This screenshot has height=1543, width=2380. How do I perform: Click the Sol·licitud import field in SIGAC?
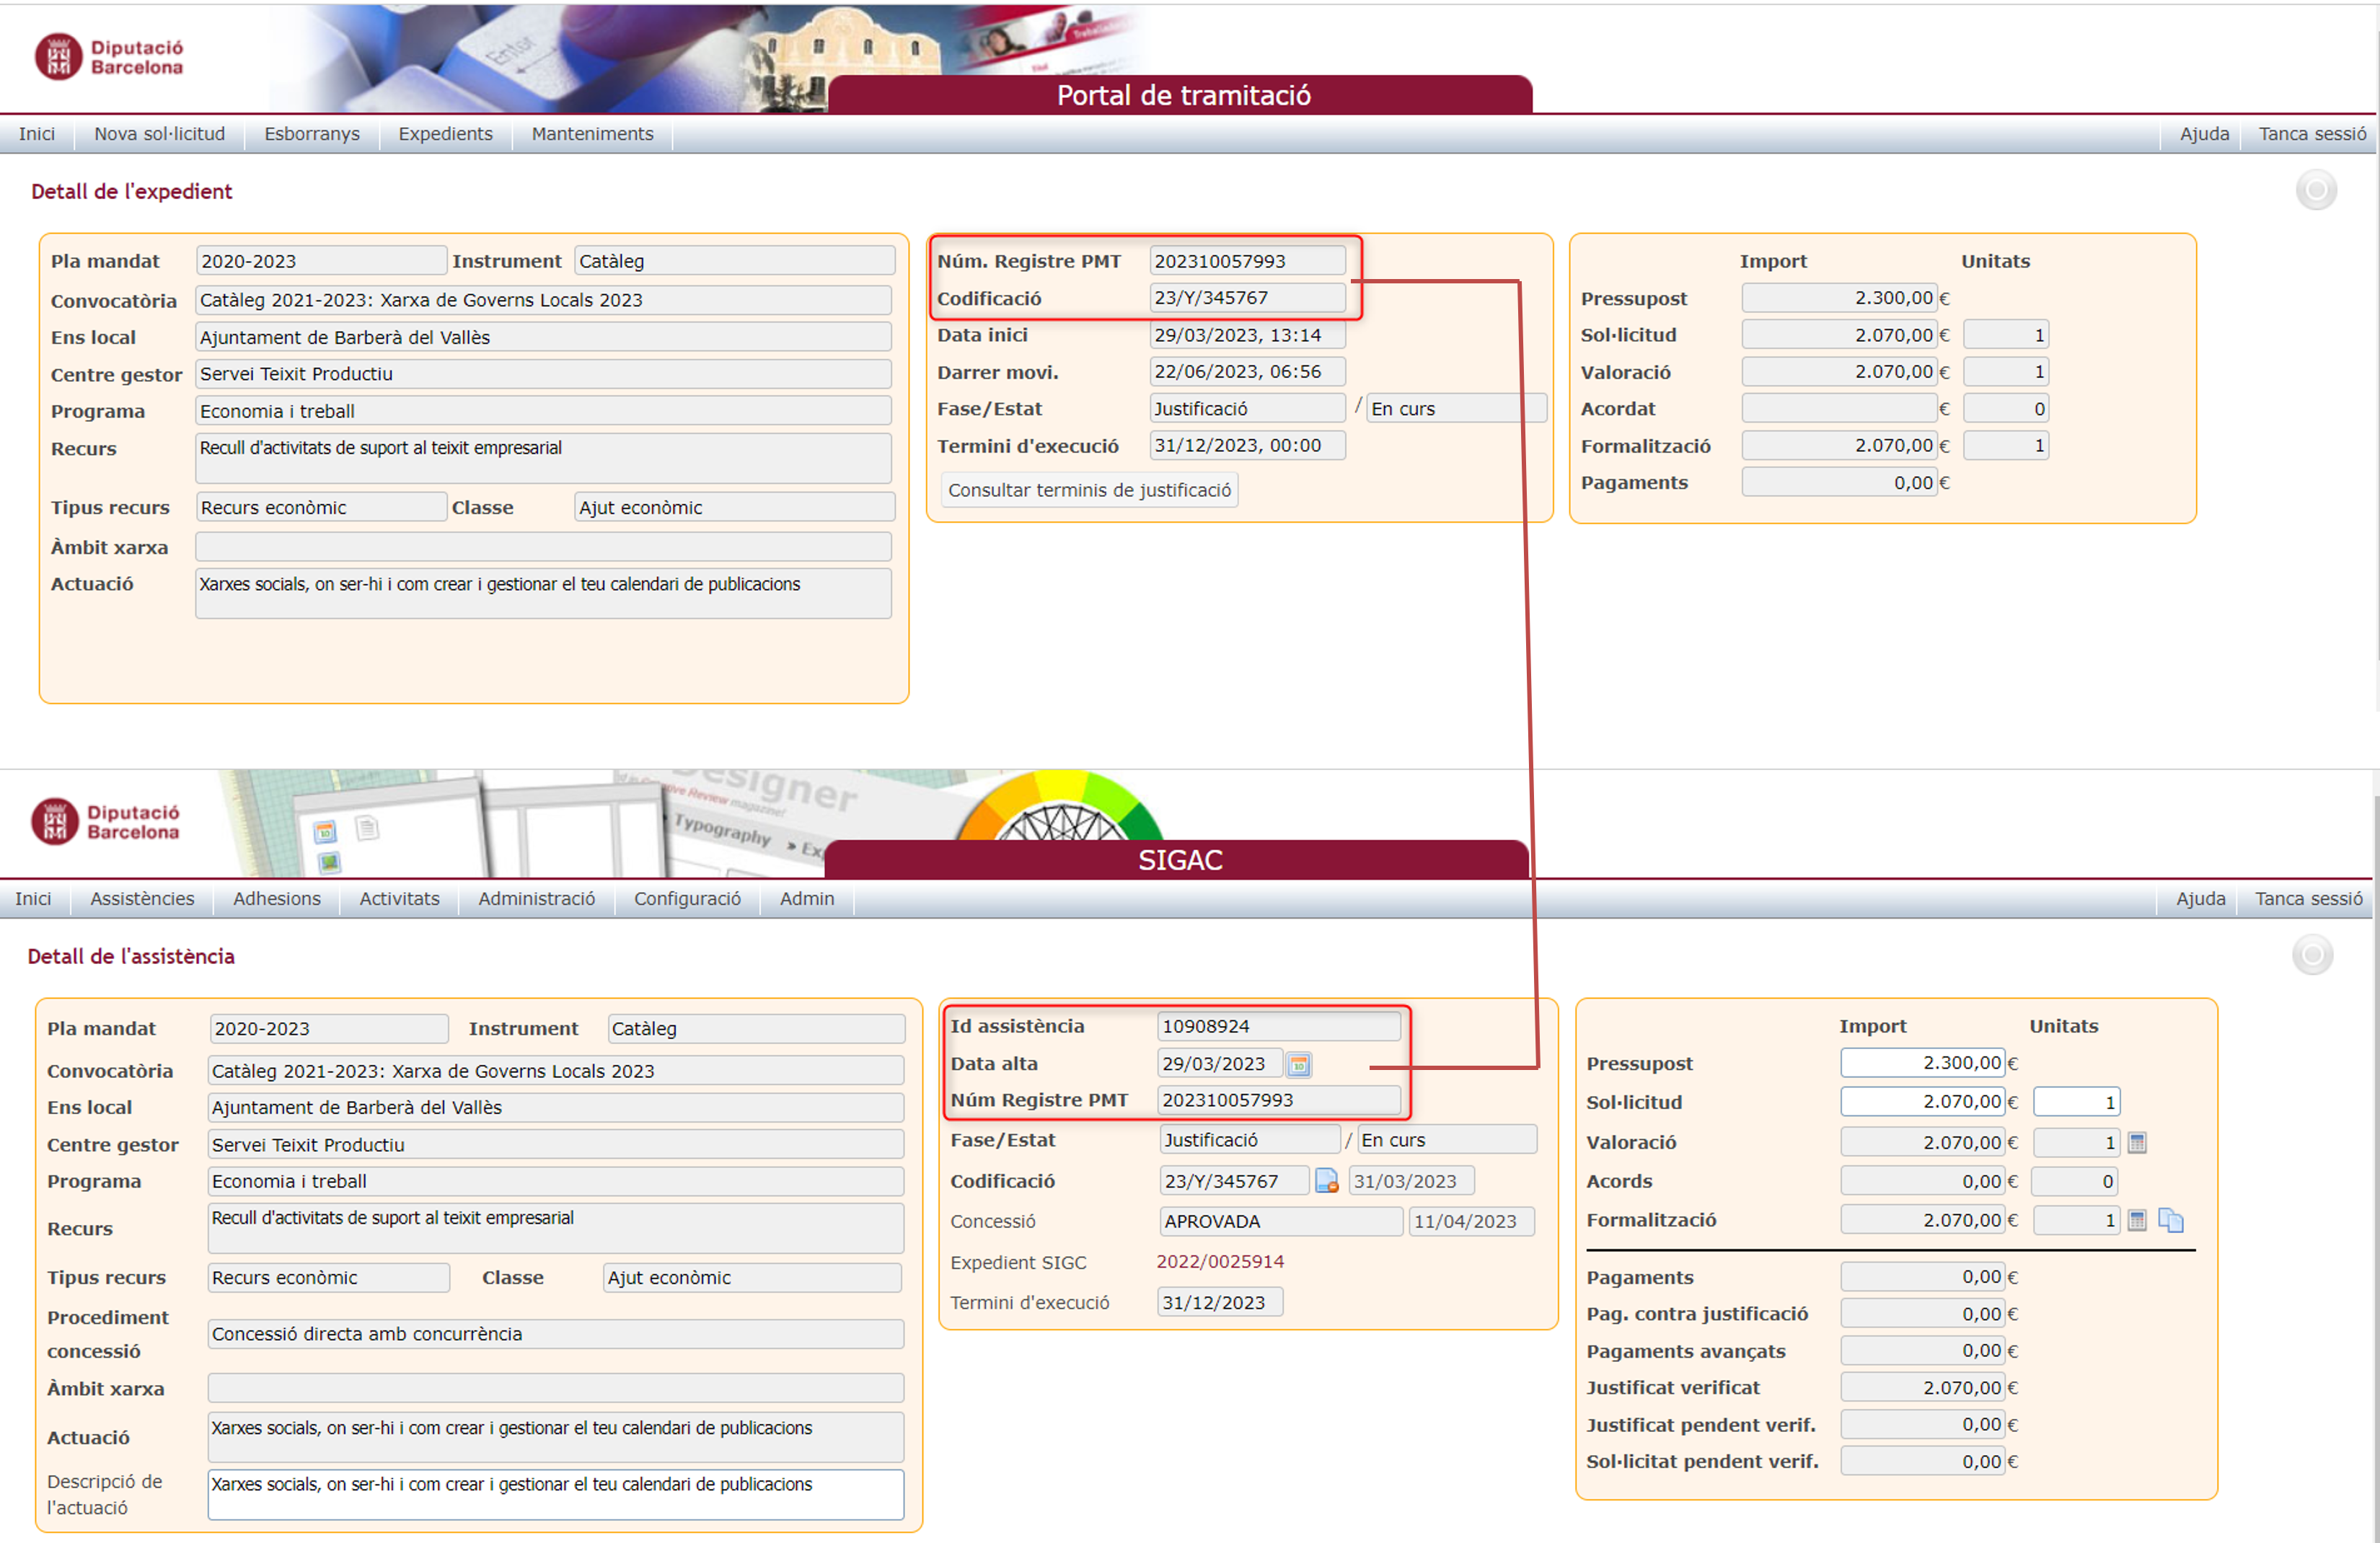[1922, 1102]
